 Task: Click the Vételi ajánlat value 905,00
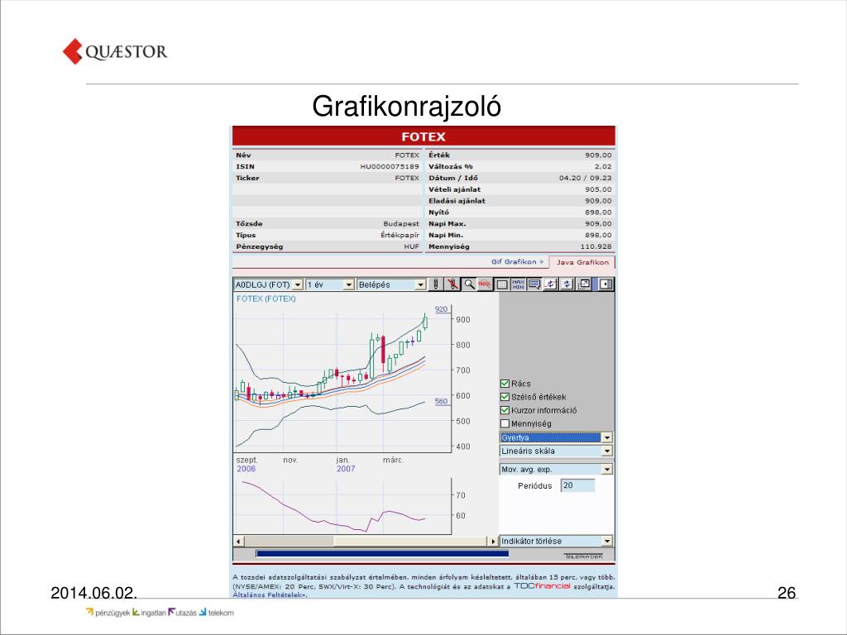598,189
